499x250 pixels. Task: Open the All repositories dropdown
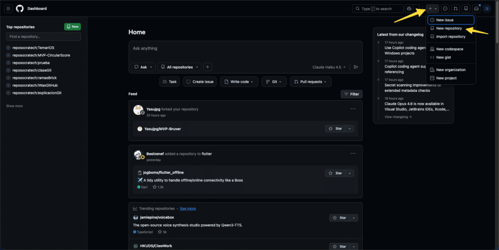point(179,67)
